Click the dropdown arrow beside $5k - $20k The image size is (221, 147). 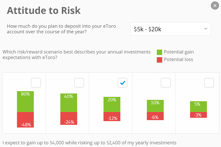[206, 29]
